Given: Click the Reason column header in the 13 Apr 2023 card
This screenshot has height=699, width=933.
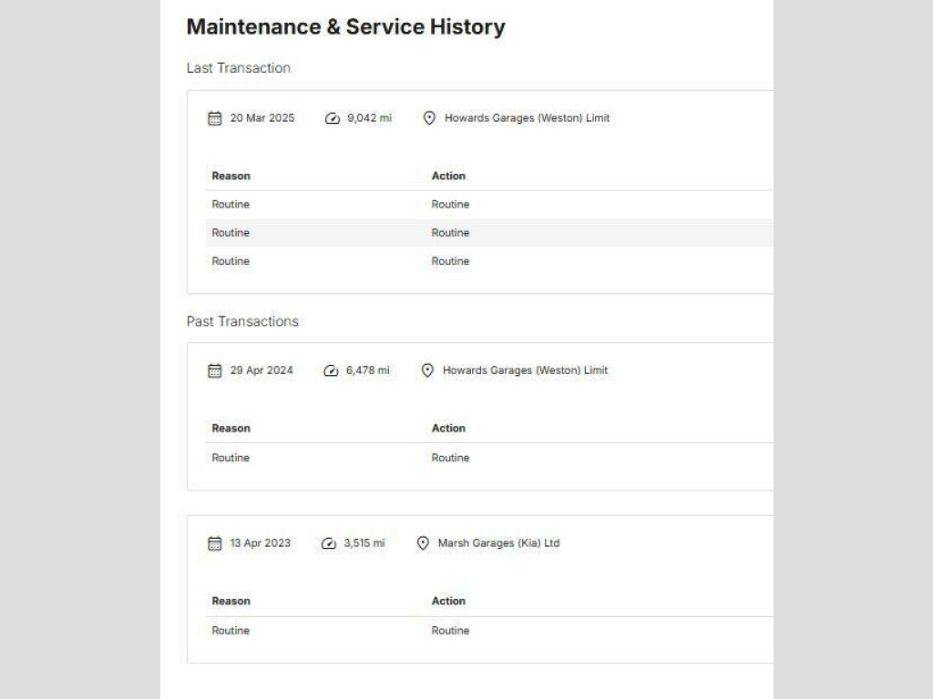Looking at the screenshot, I should click(231, 601).
